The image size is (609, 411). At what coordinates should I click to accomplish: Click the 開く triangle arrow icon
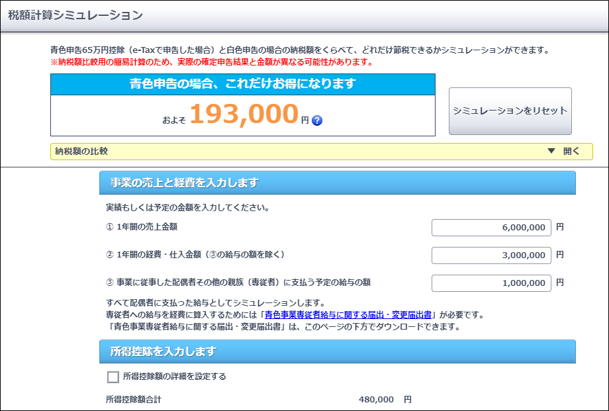coord(551,151)
